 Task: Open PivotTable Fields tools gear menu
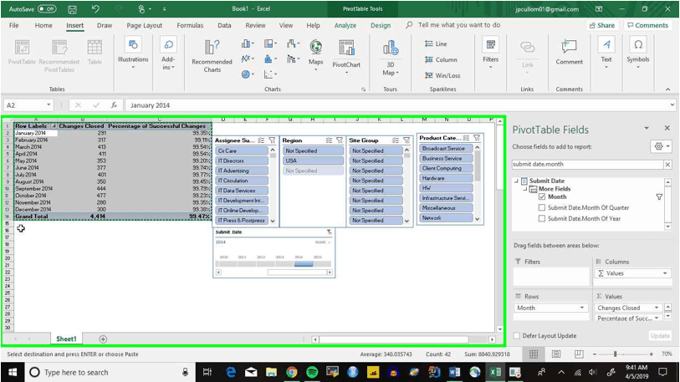661,146
